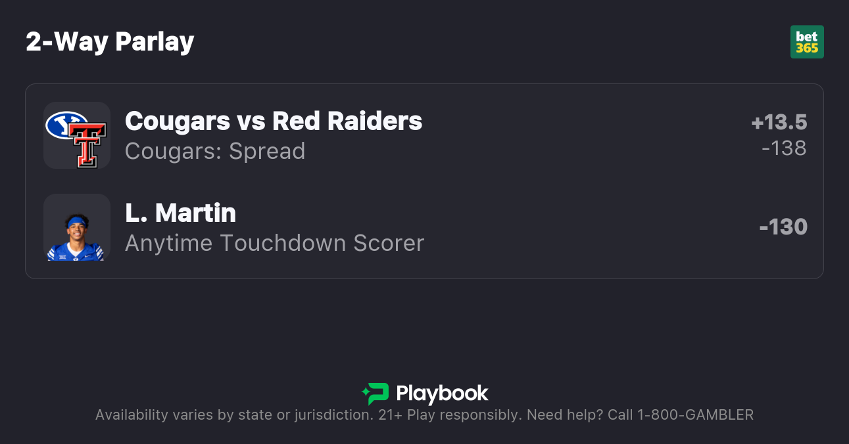Select the Anytime Touchdown Scorer label
Screen dimensions: 849x444
click(274, 243)
